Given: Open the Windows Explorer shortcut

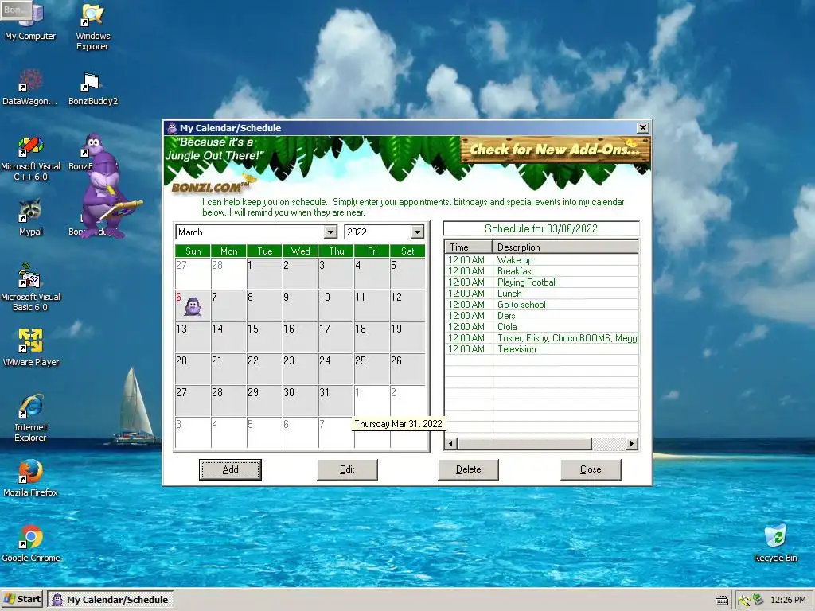Looking at the screenshot, I should [x=92, y=26].
